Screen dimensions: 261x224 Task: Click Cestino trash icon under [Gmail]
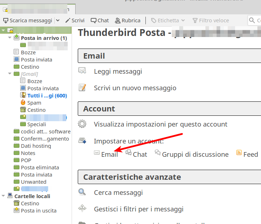point(23,109)
